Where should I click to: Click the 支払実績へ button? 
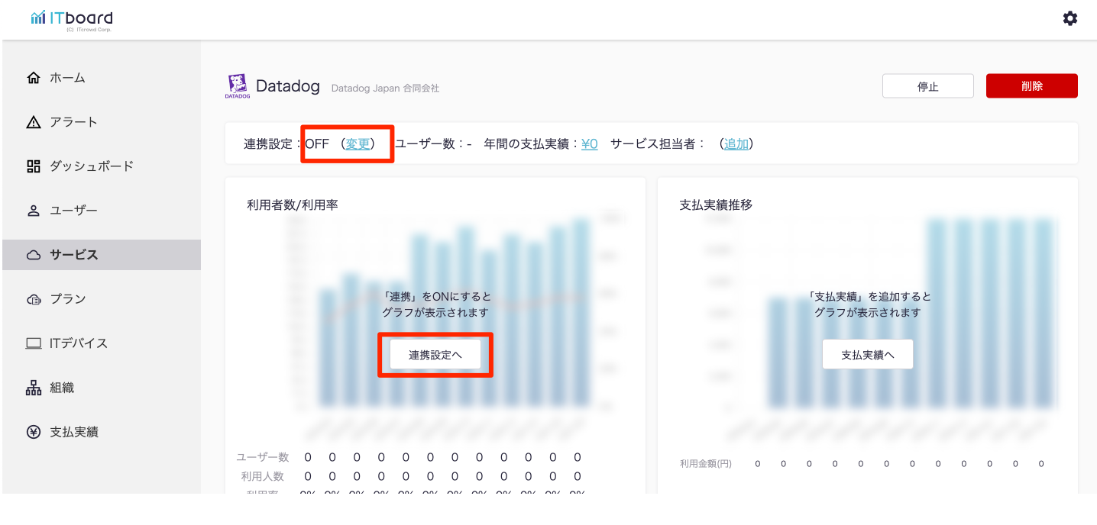pos(867,355)
